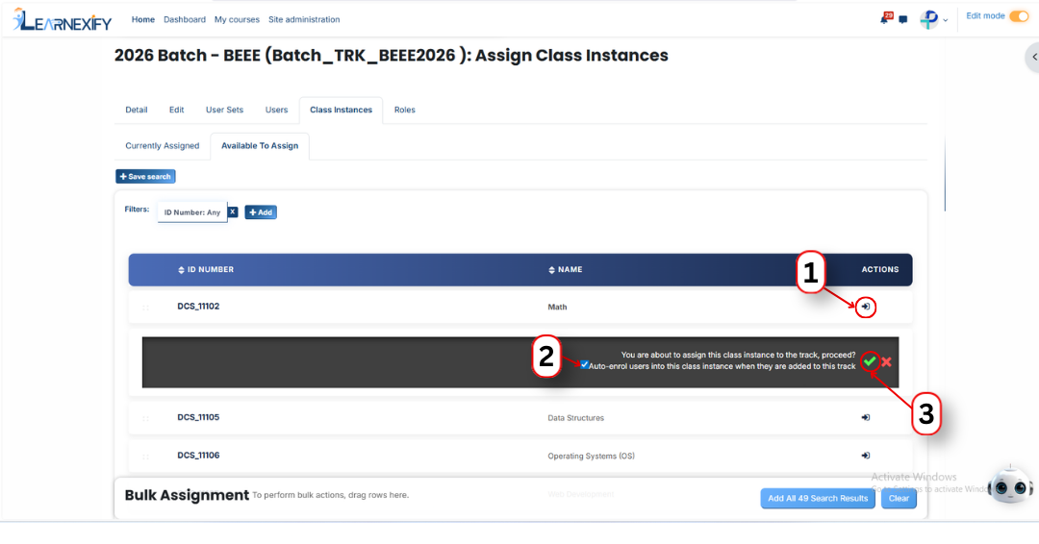Open the notifications bell icon
The height and width of the screenshot is (544, 1039).
click(885, 18)
